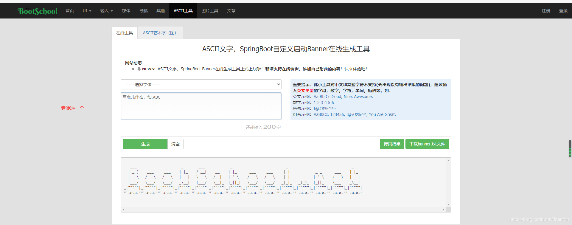Open the 媒体 nav item
The width and height of the screenshot is (572, 225).
click(x=126, y=11)
